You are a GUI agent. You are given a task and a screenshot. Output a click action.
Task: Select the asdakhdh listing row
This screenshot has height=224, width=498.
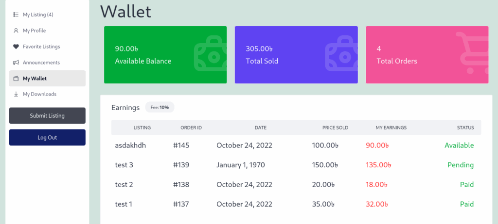pyautogui.click(x=130, y=145)
